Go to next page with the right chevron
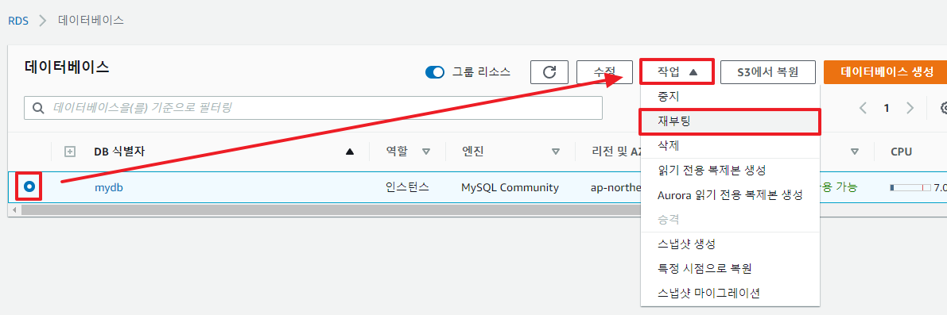This screenshot has height=315, width=947. click(x=910, y=109)
